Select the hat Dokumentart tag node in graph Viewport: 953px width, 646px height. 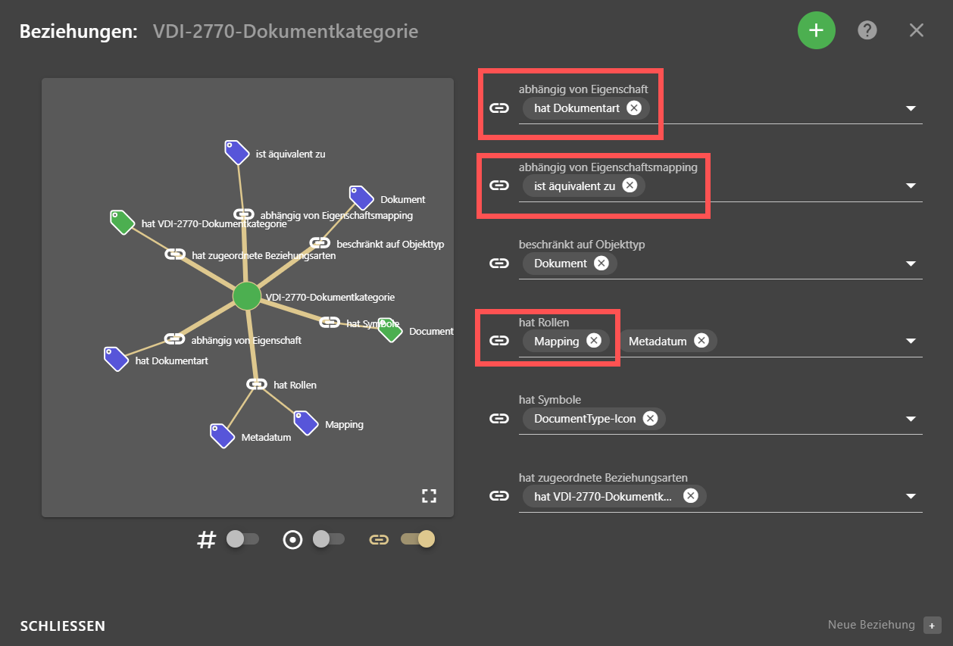pyautogui.click(x=116, y=359)
